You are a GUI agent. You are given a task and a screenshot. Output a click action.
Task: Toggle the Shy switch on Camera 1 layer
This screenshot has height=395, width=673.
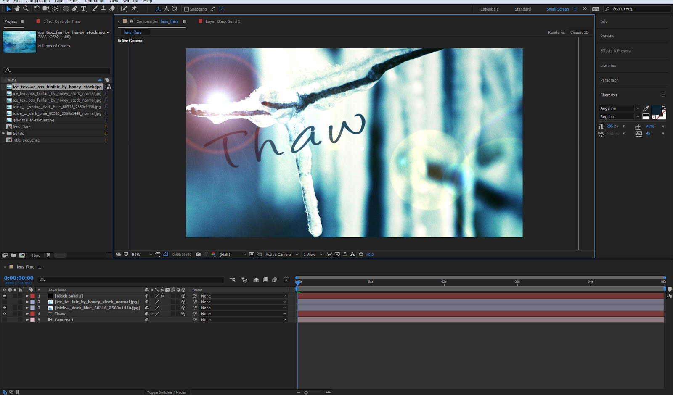pyautogui.click(x=147, y=320)
